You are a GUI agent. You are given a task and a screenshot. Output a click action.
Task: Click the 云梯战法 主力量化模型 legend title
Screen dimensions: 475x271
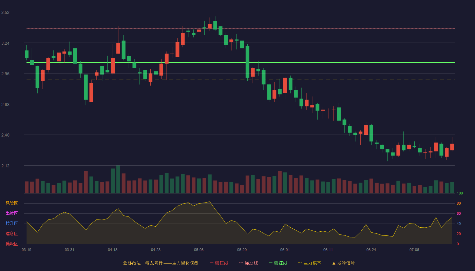[160, 263]
